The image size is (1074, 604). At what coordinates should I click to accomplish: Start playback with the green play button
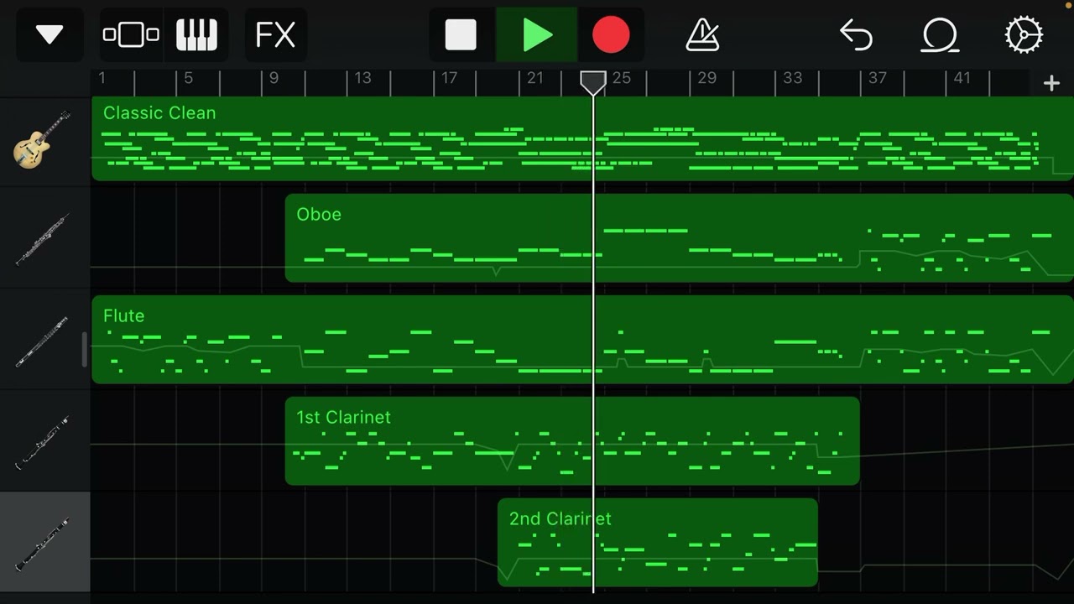[x=537, y=35]
